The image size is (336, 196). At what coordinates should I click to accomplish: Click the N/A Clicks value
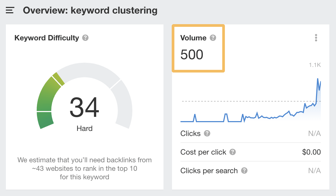[314, 134]
